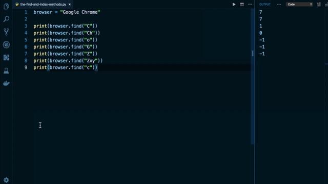Click the editor vertical scrollbar

tap(253, 76)
